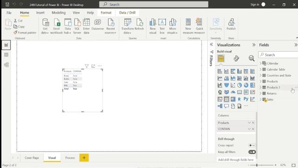The image size is (298, 168).
Task: Click the filter icon above the table visual
Action: point(87,66)
